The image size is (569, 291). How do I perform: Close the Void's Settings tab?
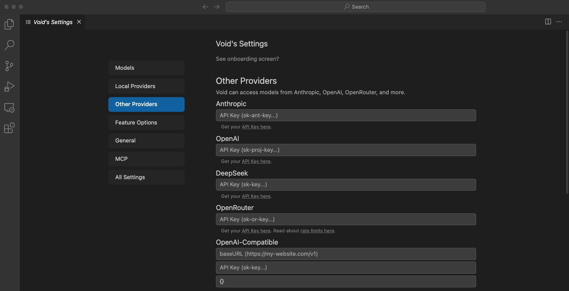79,22
